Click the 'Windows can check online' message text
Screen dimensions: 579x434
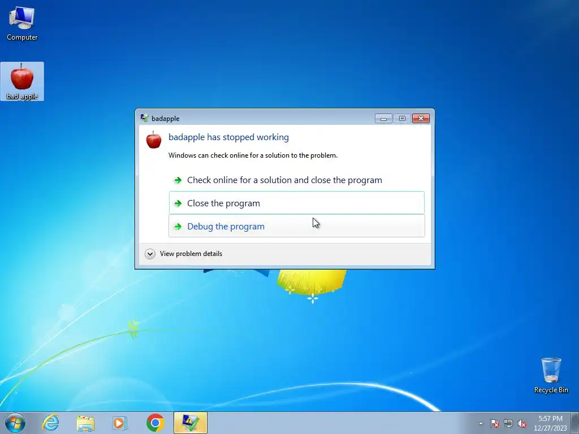point(253,155)
